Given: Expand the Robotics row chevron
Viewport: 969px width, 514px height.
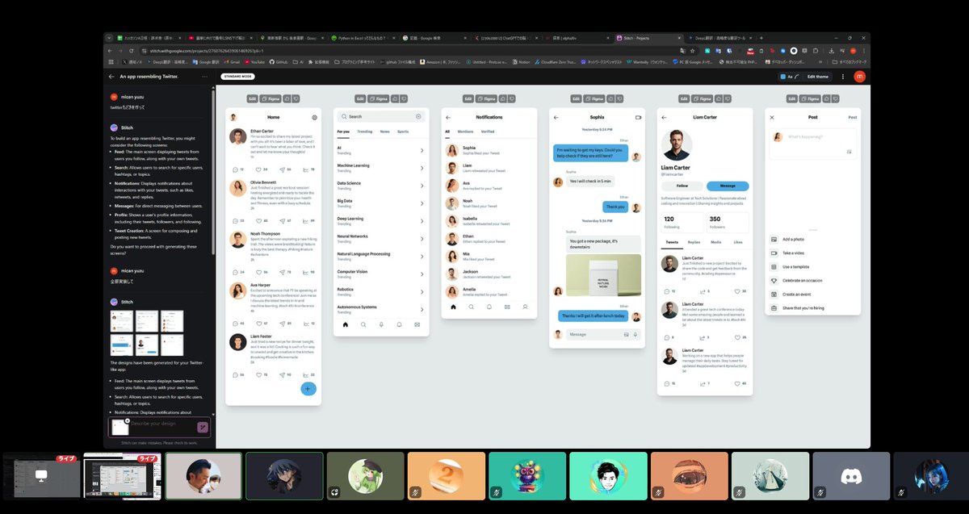Looking at the screenshot, I should click(422, 291).
